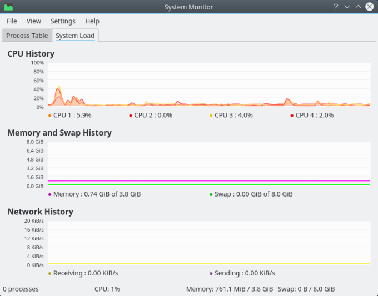Click the Sending purple legend dot
This screenshot has height=296, width=378.
(211, 273)
